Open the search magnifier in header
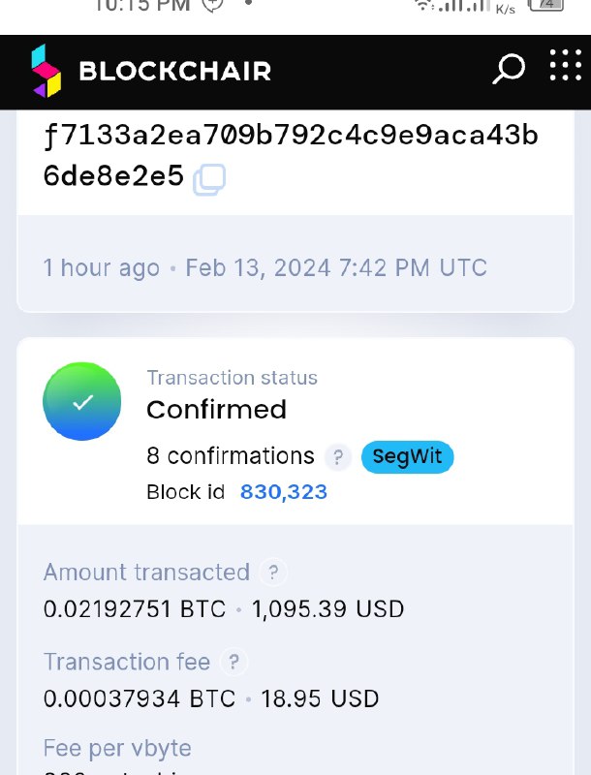Screen dimensions: 591x775 point(509,69)
